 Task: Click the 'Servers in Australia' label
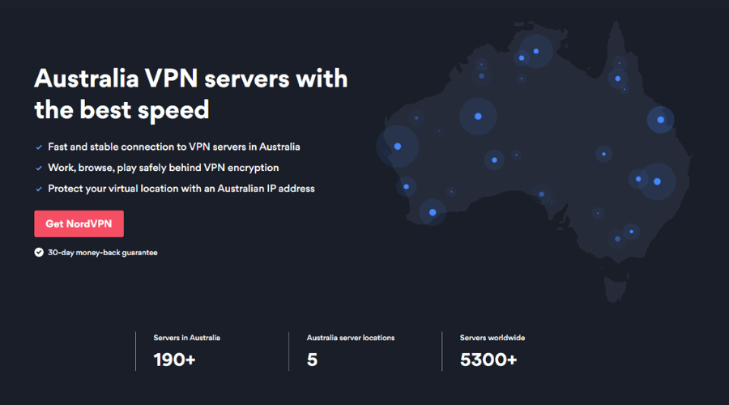pyautogui.click(x=187, y=338)
